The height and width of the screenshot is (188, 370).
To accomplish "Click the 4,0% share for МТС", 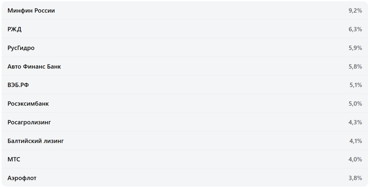I will pos(355,159).
